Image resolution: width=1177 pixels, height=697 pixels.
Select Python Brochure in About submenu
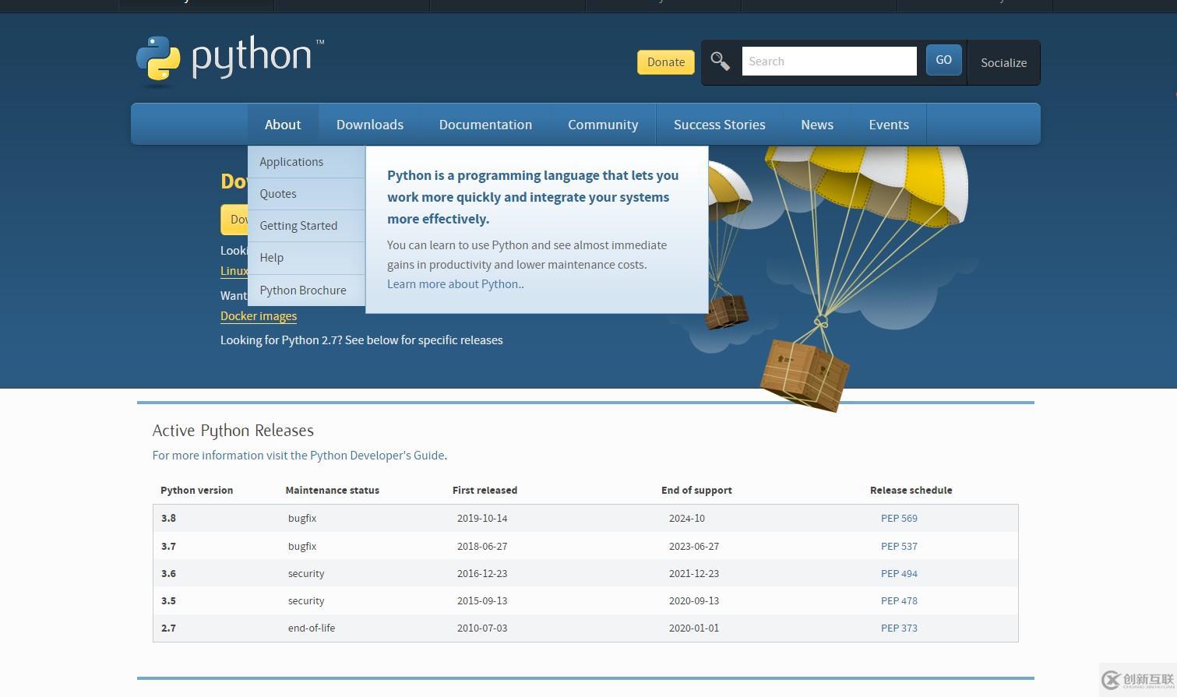[306, 290]
